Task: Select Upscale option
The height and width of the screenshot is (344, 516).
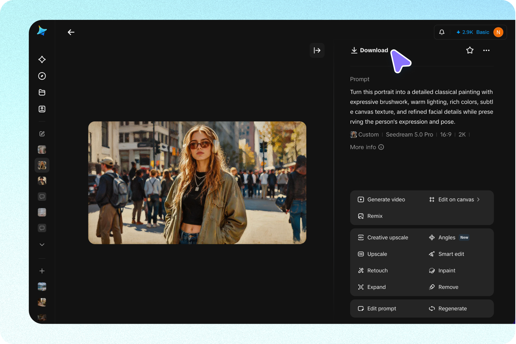Action: point(372,254)
